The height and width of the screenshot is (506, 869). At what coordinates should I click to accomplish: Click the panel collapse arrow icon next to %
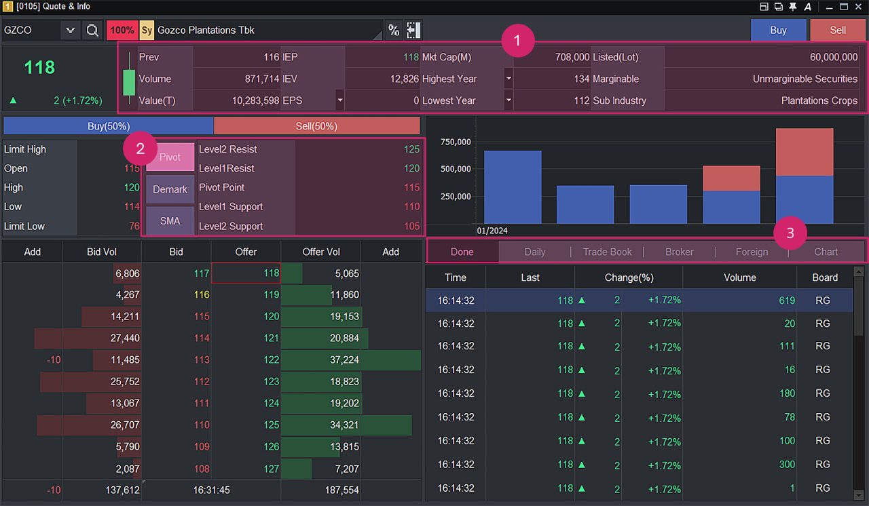click(413, 31)
